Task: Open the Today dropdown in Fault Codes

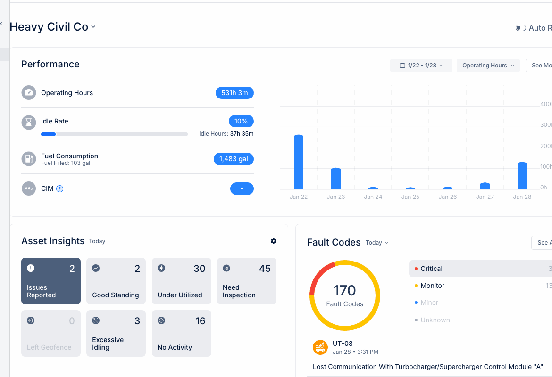Action: pos(376,242)
